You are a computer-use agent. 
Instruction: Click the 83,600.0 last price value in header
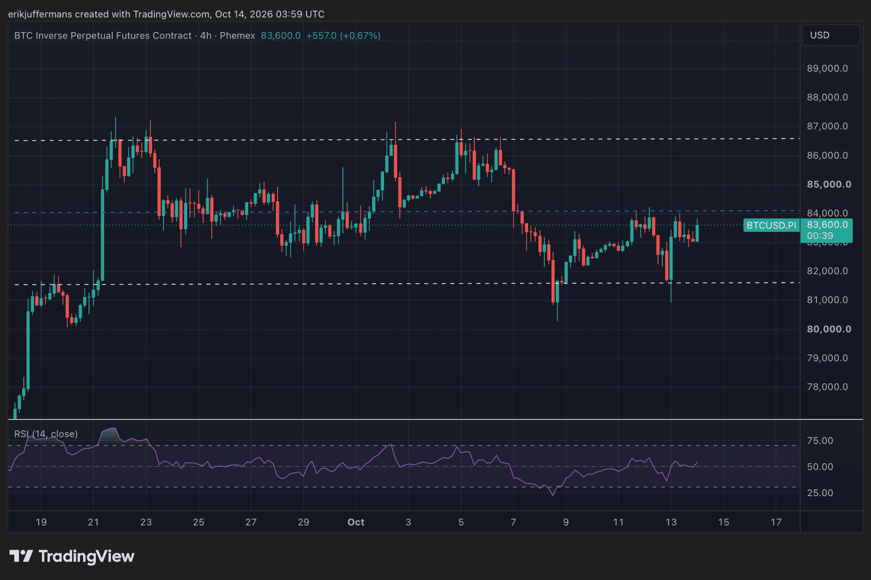pos(281,36)
